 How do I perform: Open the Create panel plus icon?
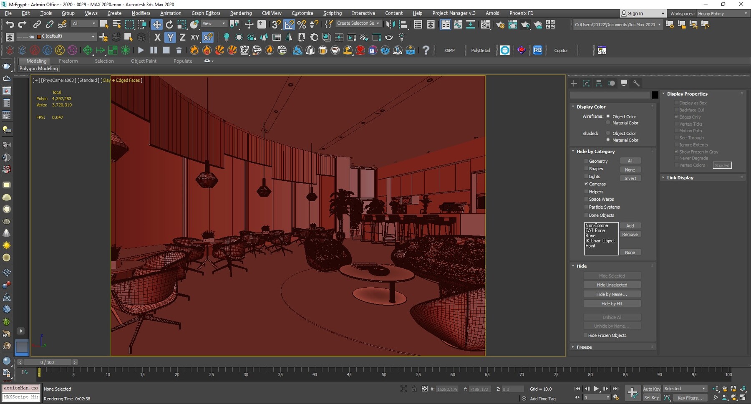coord(574,83)
